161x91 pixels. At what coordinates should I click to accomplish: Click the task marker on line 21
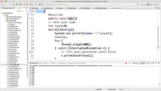coord(30,52)
